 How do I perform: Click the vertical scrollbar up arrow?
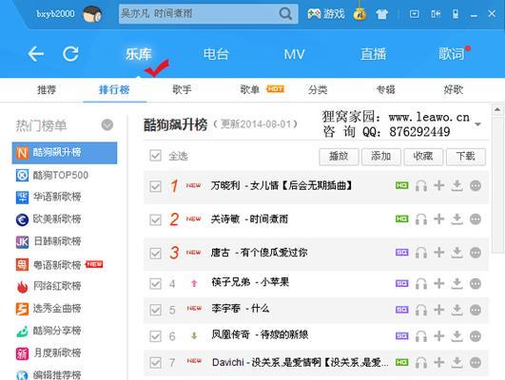click(497, 109)
